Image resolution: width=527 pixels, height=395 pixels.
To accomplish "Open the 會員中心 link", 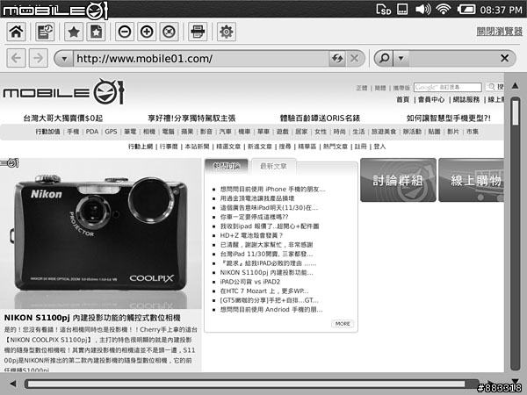I will (x=431, y=99).
